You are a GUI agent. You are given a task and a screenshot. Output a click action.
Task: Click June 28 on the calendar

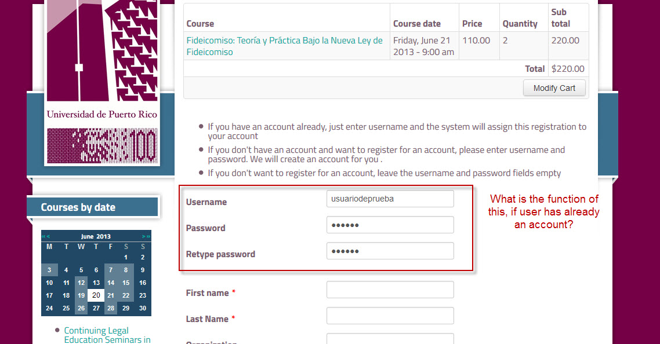111,308
